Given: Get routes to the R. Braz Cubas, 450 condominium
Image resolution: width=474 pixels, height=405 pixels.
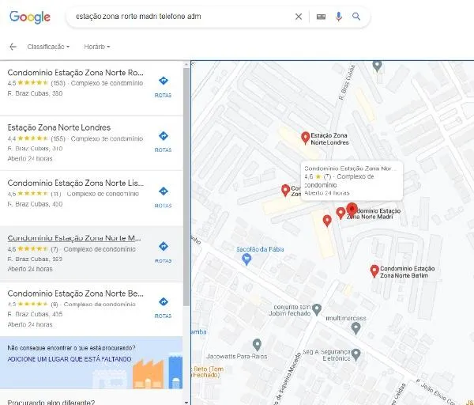Looking at the screenshot, I should [163, 195].
